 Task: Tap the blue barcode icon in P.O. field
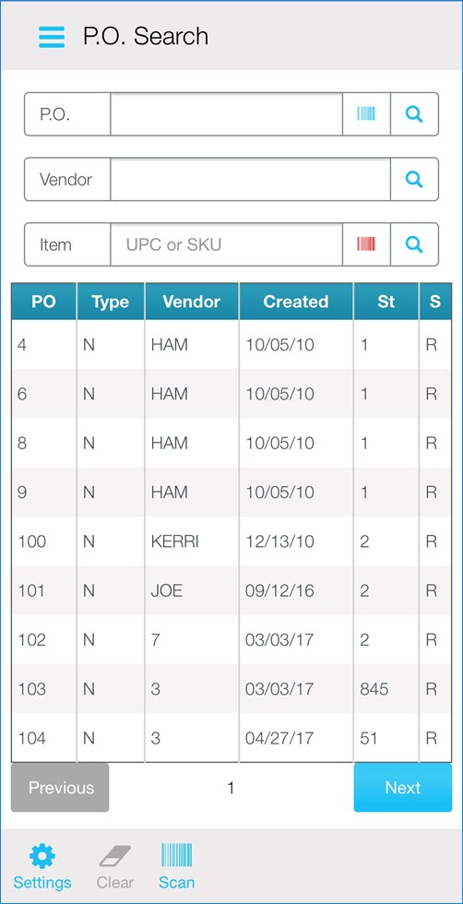366,114
